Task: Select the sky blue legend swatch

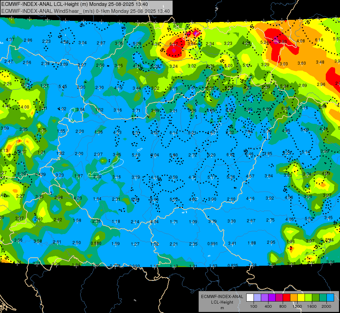Action: click(330, 298)
